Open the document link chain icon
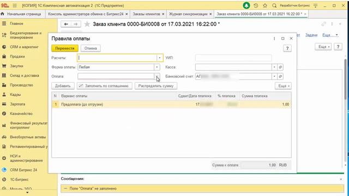Screen dimensions: 349x196 [x=323, y=24]
